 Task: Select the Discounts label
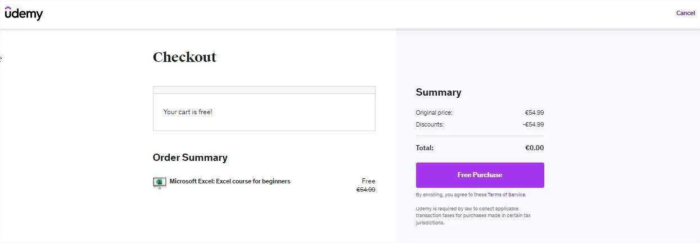430,124
